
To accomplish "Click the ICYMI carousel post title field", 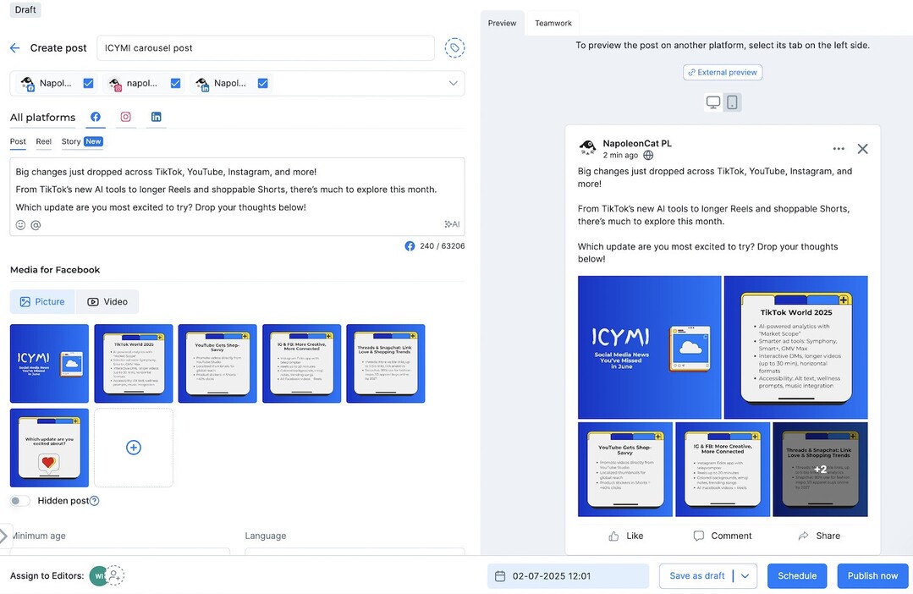I will click(x=266, y=47).
